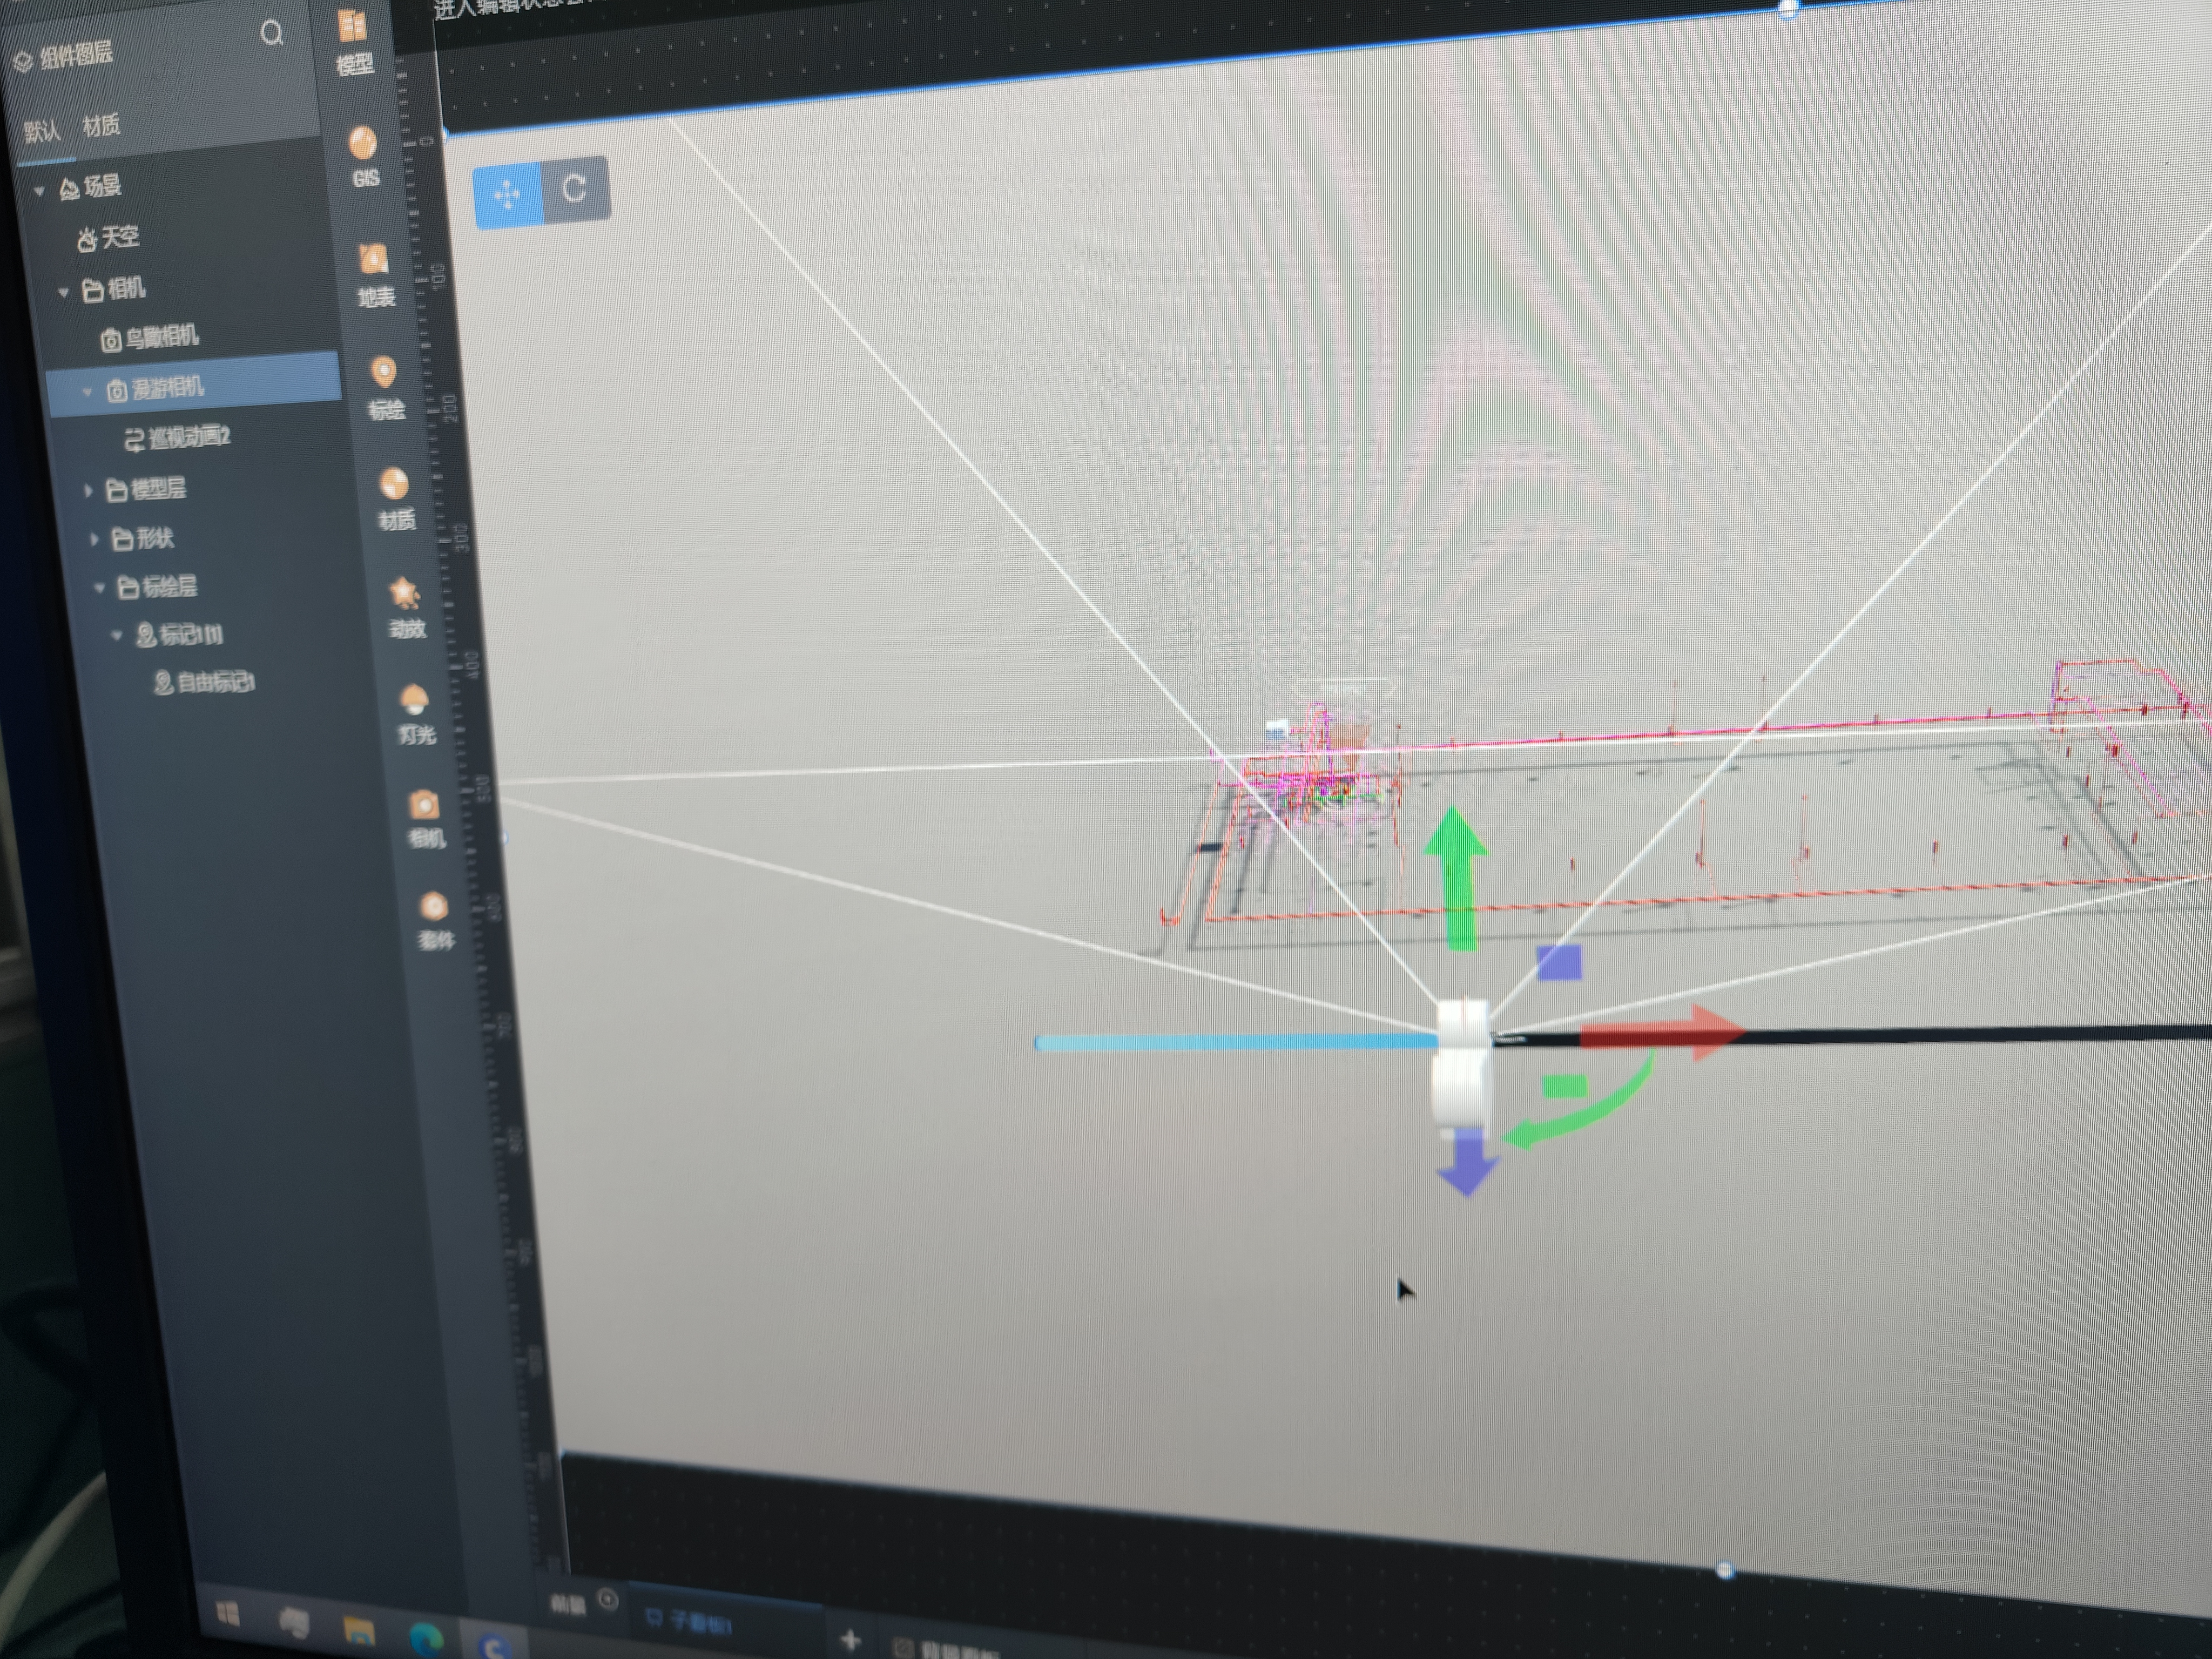Viewport: 2212px width, 1659px height.
Task: Open the GIS component category
Action: tap(363, 155)
